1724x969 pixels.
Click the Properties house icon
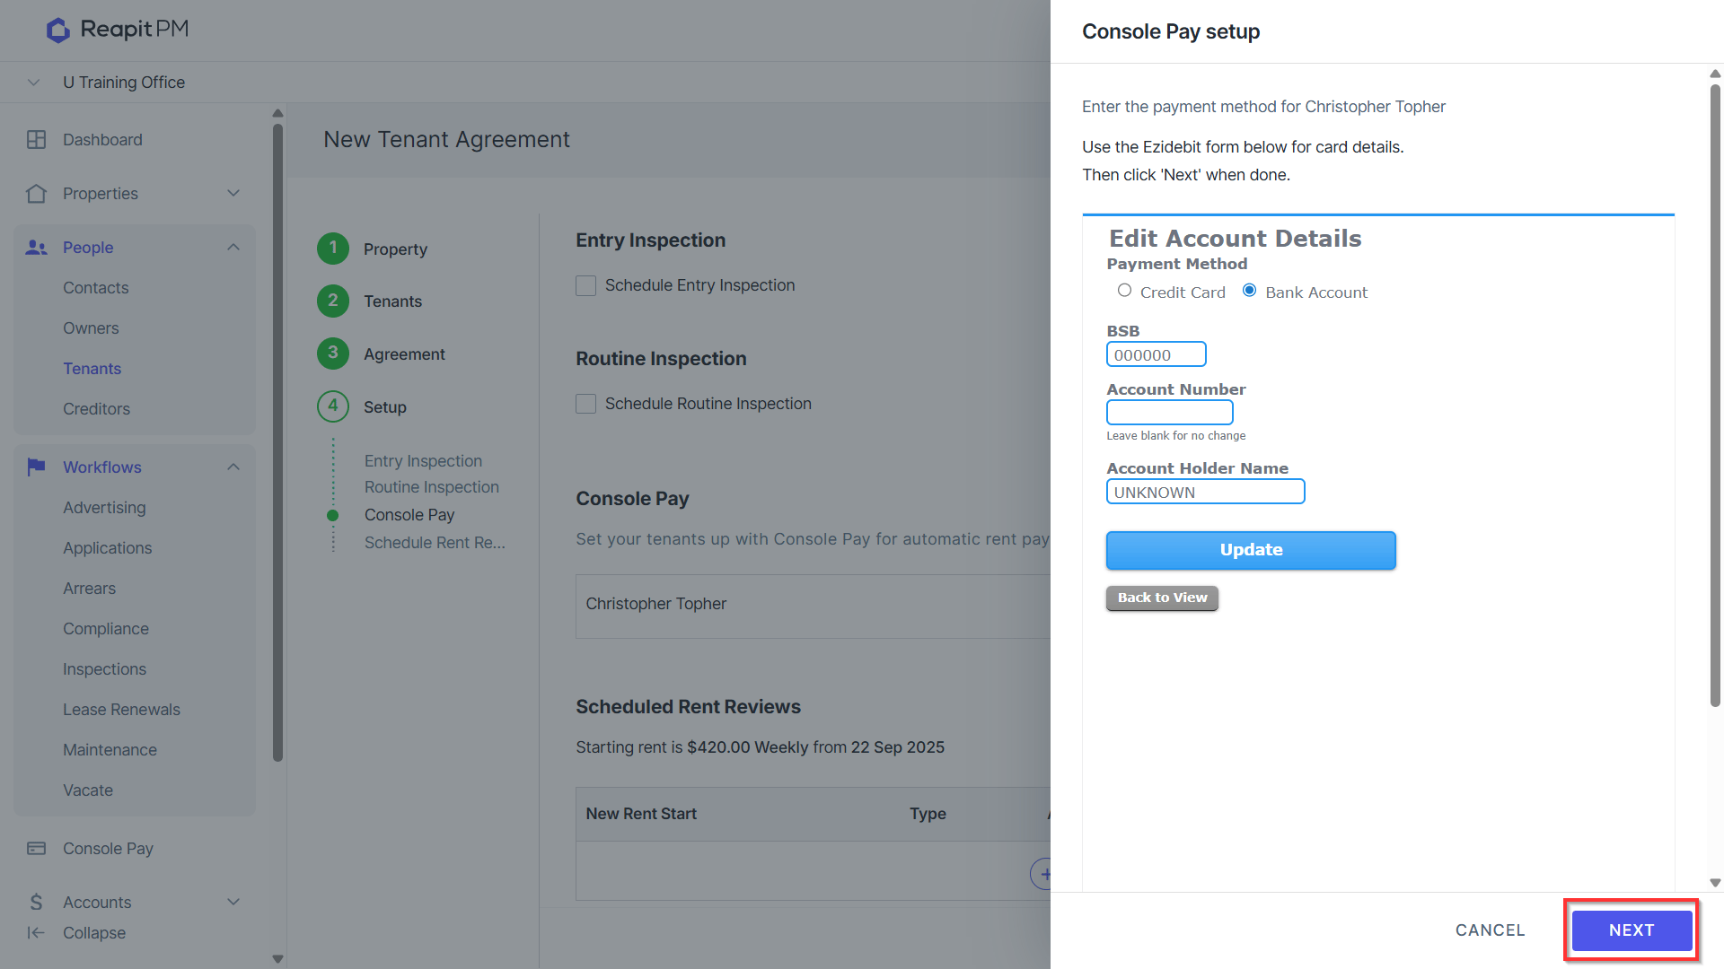tap(37, 194)
